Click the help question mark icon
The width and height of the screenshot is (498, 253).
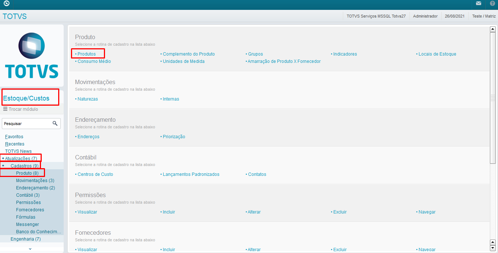(492, 4)
